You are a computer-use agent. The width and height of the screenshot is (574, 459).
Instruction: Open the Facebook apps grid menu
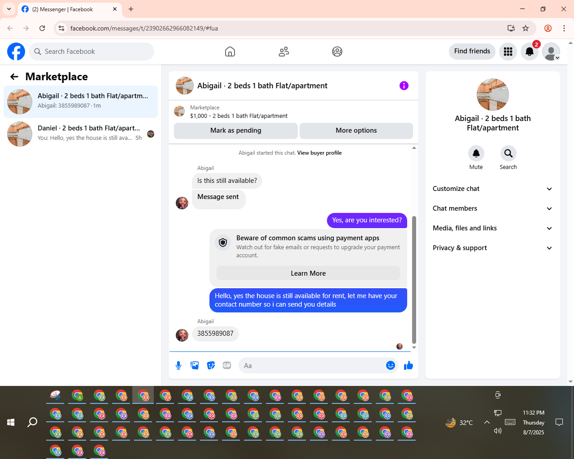point(508,52)
